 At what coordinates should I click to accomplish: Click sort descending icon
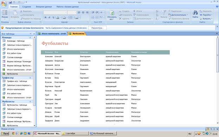click(157, 15)
